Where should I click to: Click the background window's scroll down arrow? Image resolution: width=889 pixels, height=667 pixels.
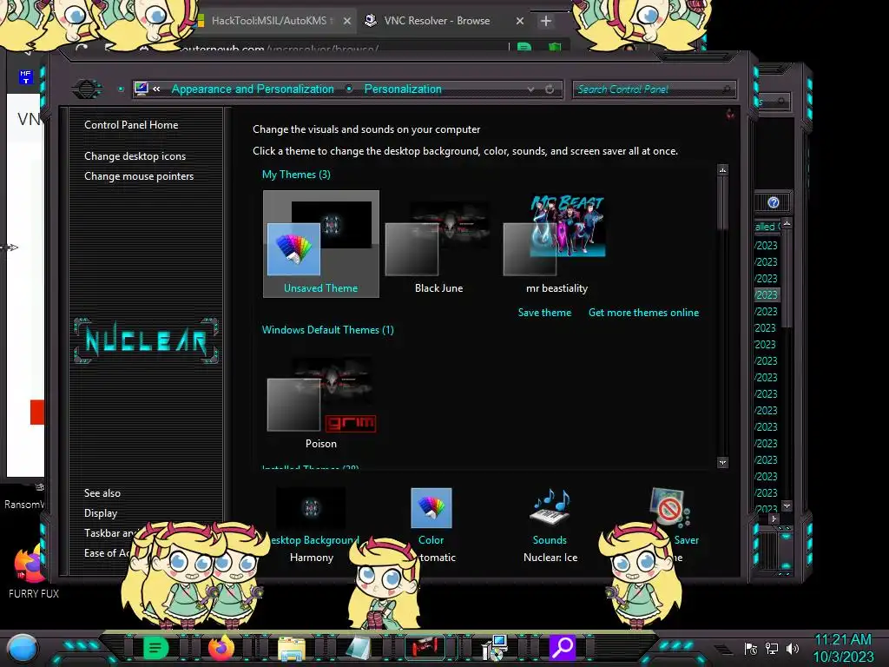click(787, 505)
